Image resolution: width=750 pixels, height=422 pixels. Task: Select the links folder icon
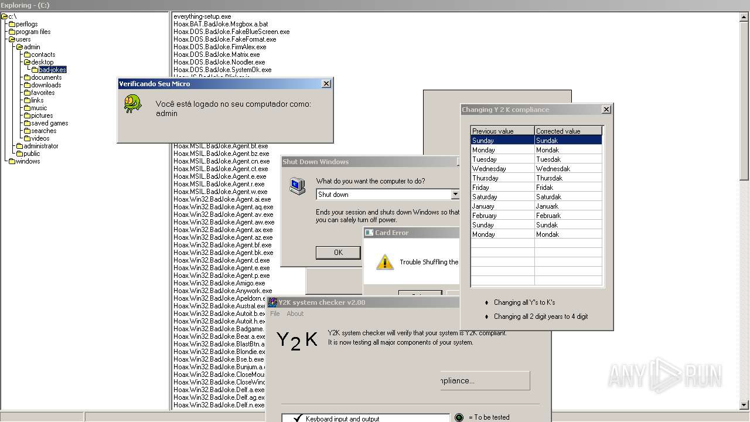pyautogui.click(x=28, y=100)
